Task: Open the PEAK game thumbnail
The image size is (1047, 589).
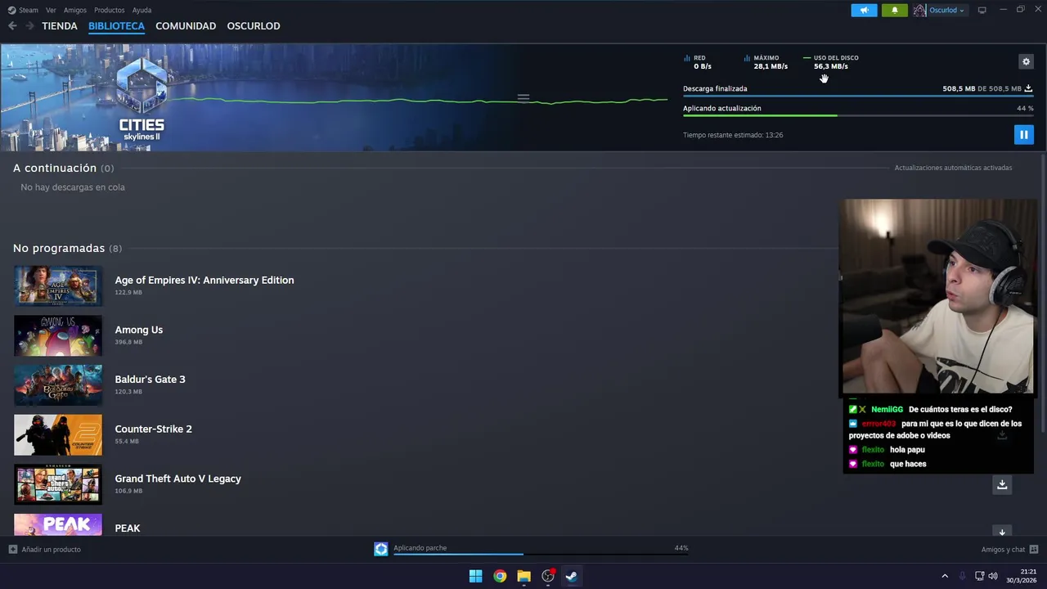Action: pyautogui.click(x=58, y=525)
